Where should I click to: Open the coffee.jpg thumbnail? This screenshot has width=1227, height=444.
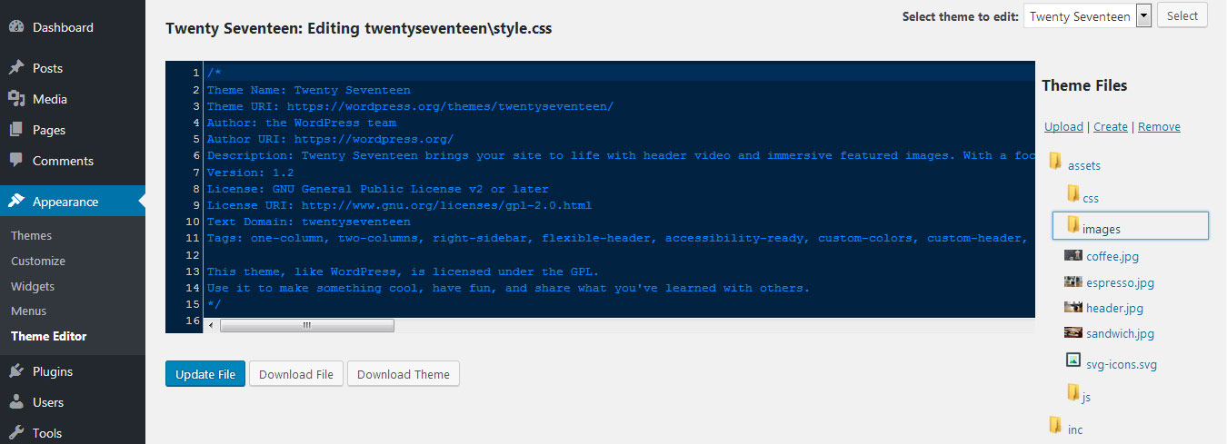(x=1073, y=256)
